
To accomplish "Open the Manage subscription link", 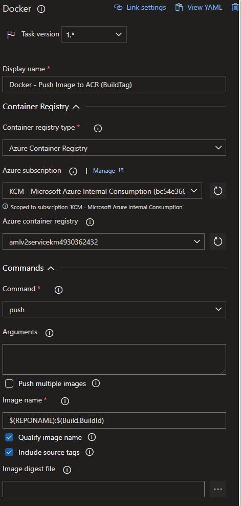I will pyautogui.click(x=108, y=171).
